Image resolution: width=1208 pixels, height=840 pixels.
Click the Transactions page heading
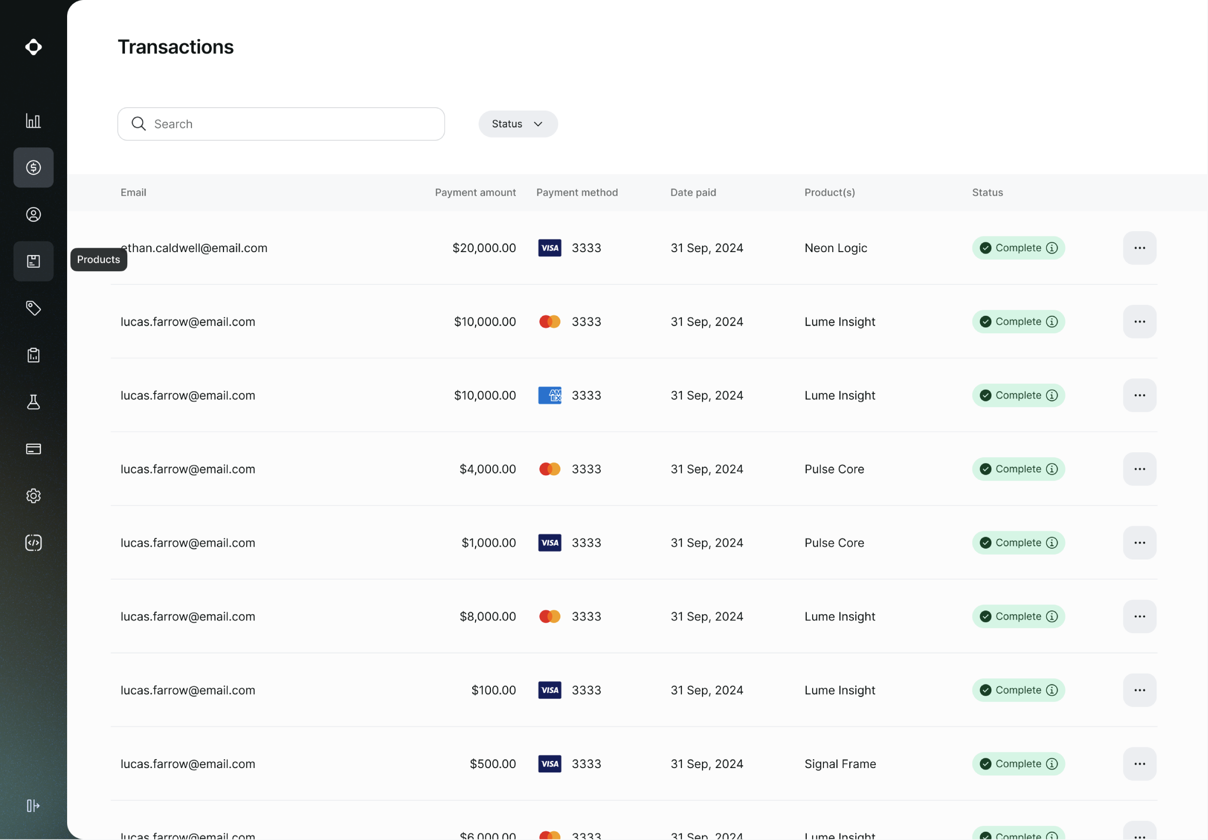176,47
